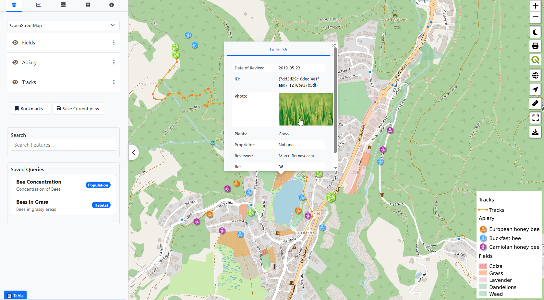
Task: Open project in QGIS icon
Action: coord(535,60)
